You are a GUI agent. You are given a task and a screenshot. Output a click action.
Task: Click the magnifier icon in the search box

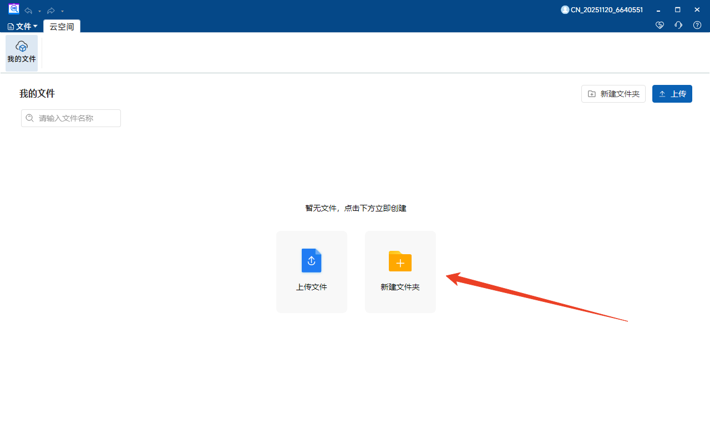29,118
